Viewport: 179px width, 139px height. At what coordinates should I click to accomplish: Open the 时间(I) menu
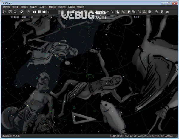15,7
